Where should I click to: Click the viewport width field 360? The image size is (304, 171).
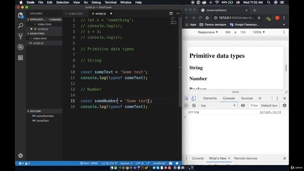click(x=228, y=32)
